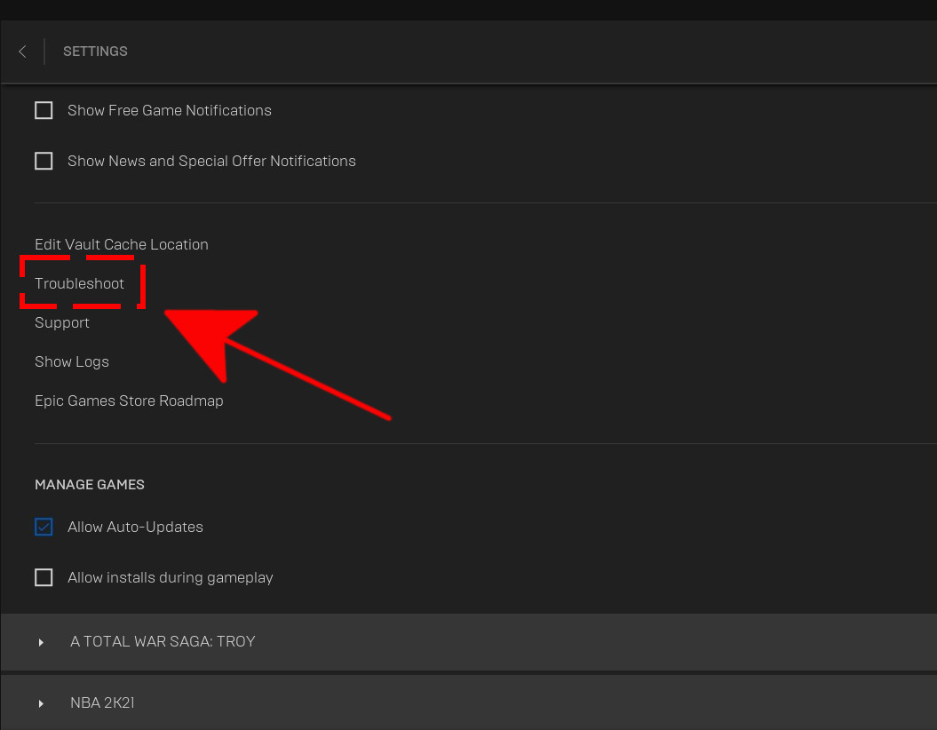Open Show Logs
The height and width of the screenshot is (730, 937).
(71, 361)
